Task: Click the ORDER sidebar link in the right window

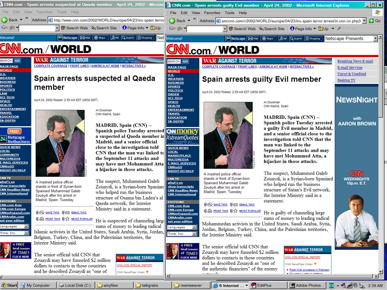Action: (x=173, y=94)
